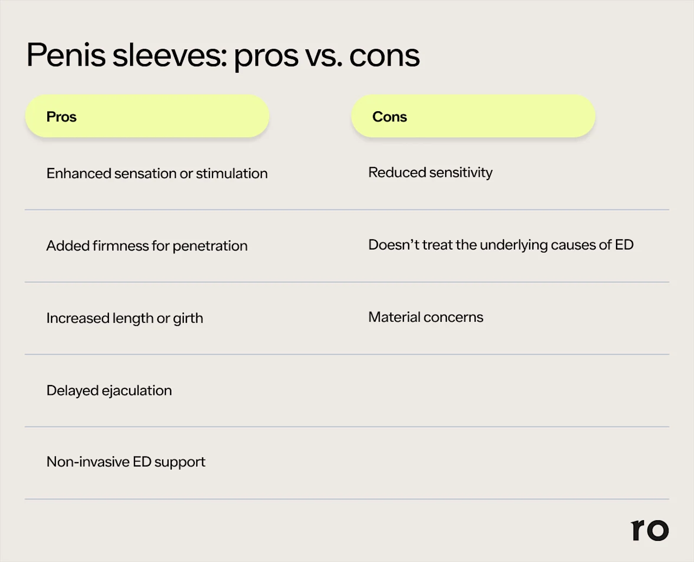Click the ro logo
Viewport: 694px width, 562px height.
(x=650, y=530)
